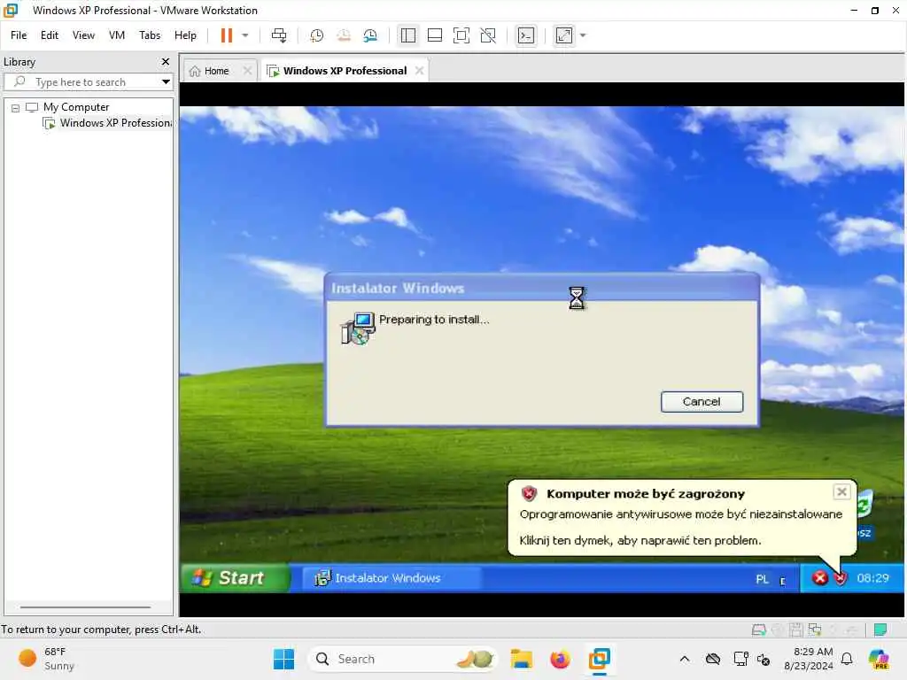Show hidden system tray icons chevron
This screenshot has width=907, height=680.
pos(685,659)
